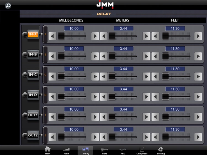Increase IN-A feet with right arrow
The image size is (207, 155).
[198, 36]
